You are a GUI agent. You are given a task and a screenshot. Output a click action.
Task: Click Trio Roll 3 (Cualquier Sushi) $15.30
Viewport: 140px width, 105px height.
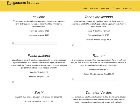tap(39, 101)
